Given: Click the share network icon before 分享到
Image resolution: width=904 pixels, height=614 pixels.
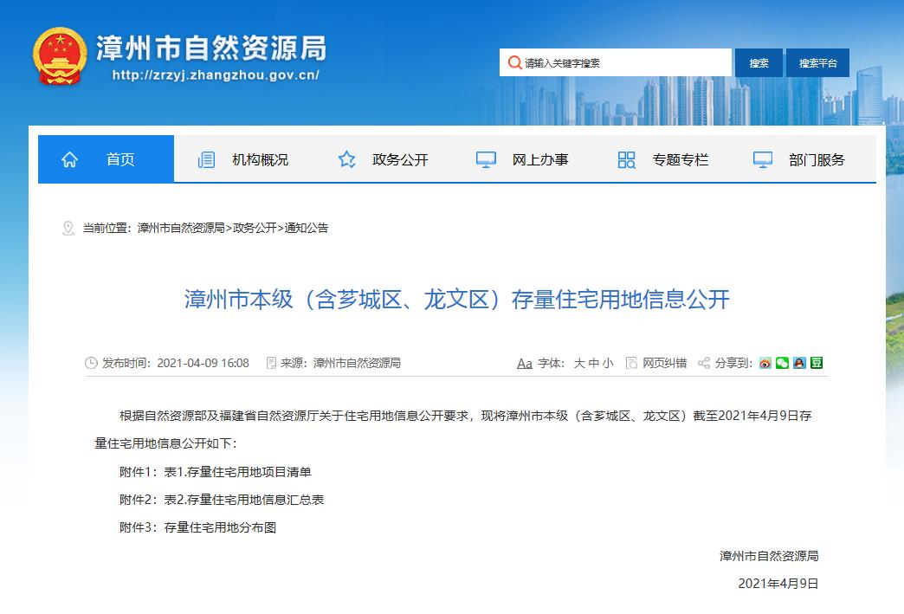Looking at the screenshot, I should 704,363.
